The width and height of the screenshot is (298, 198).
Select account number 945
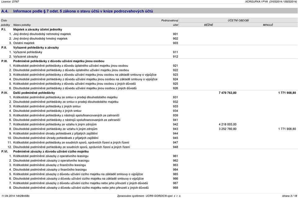coord(175,138)
